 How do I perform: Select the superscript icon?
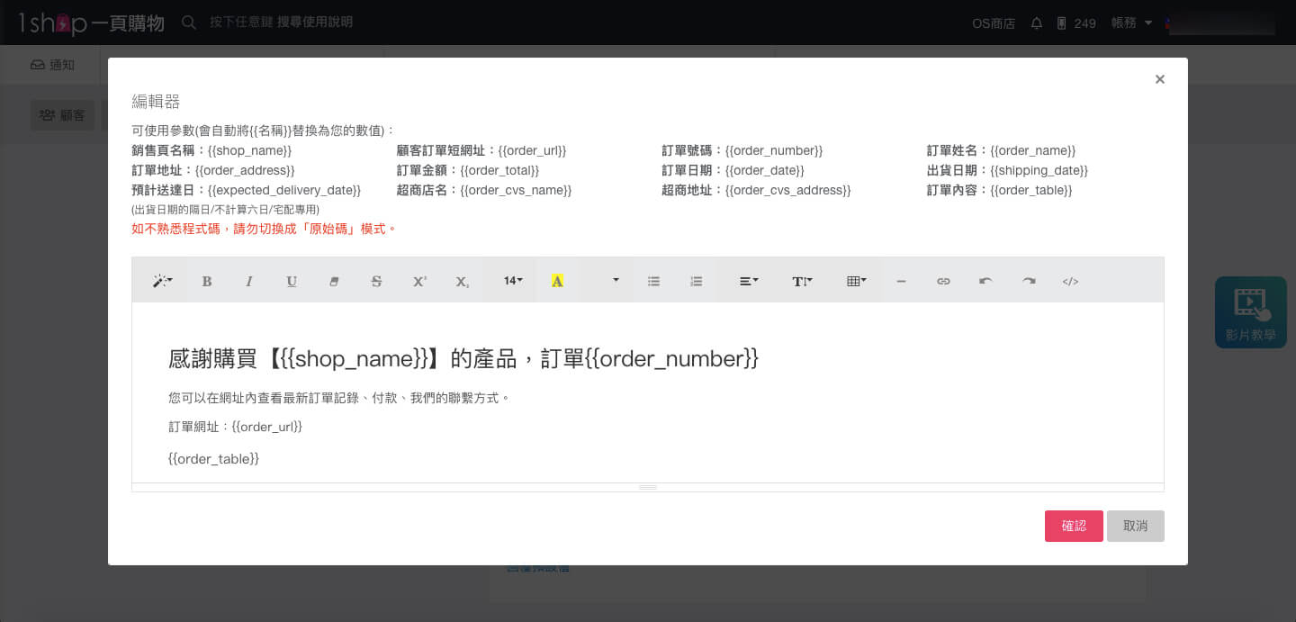coord(419,281)
